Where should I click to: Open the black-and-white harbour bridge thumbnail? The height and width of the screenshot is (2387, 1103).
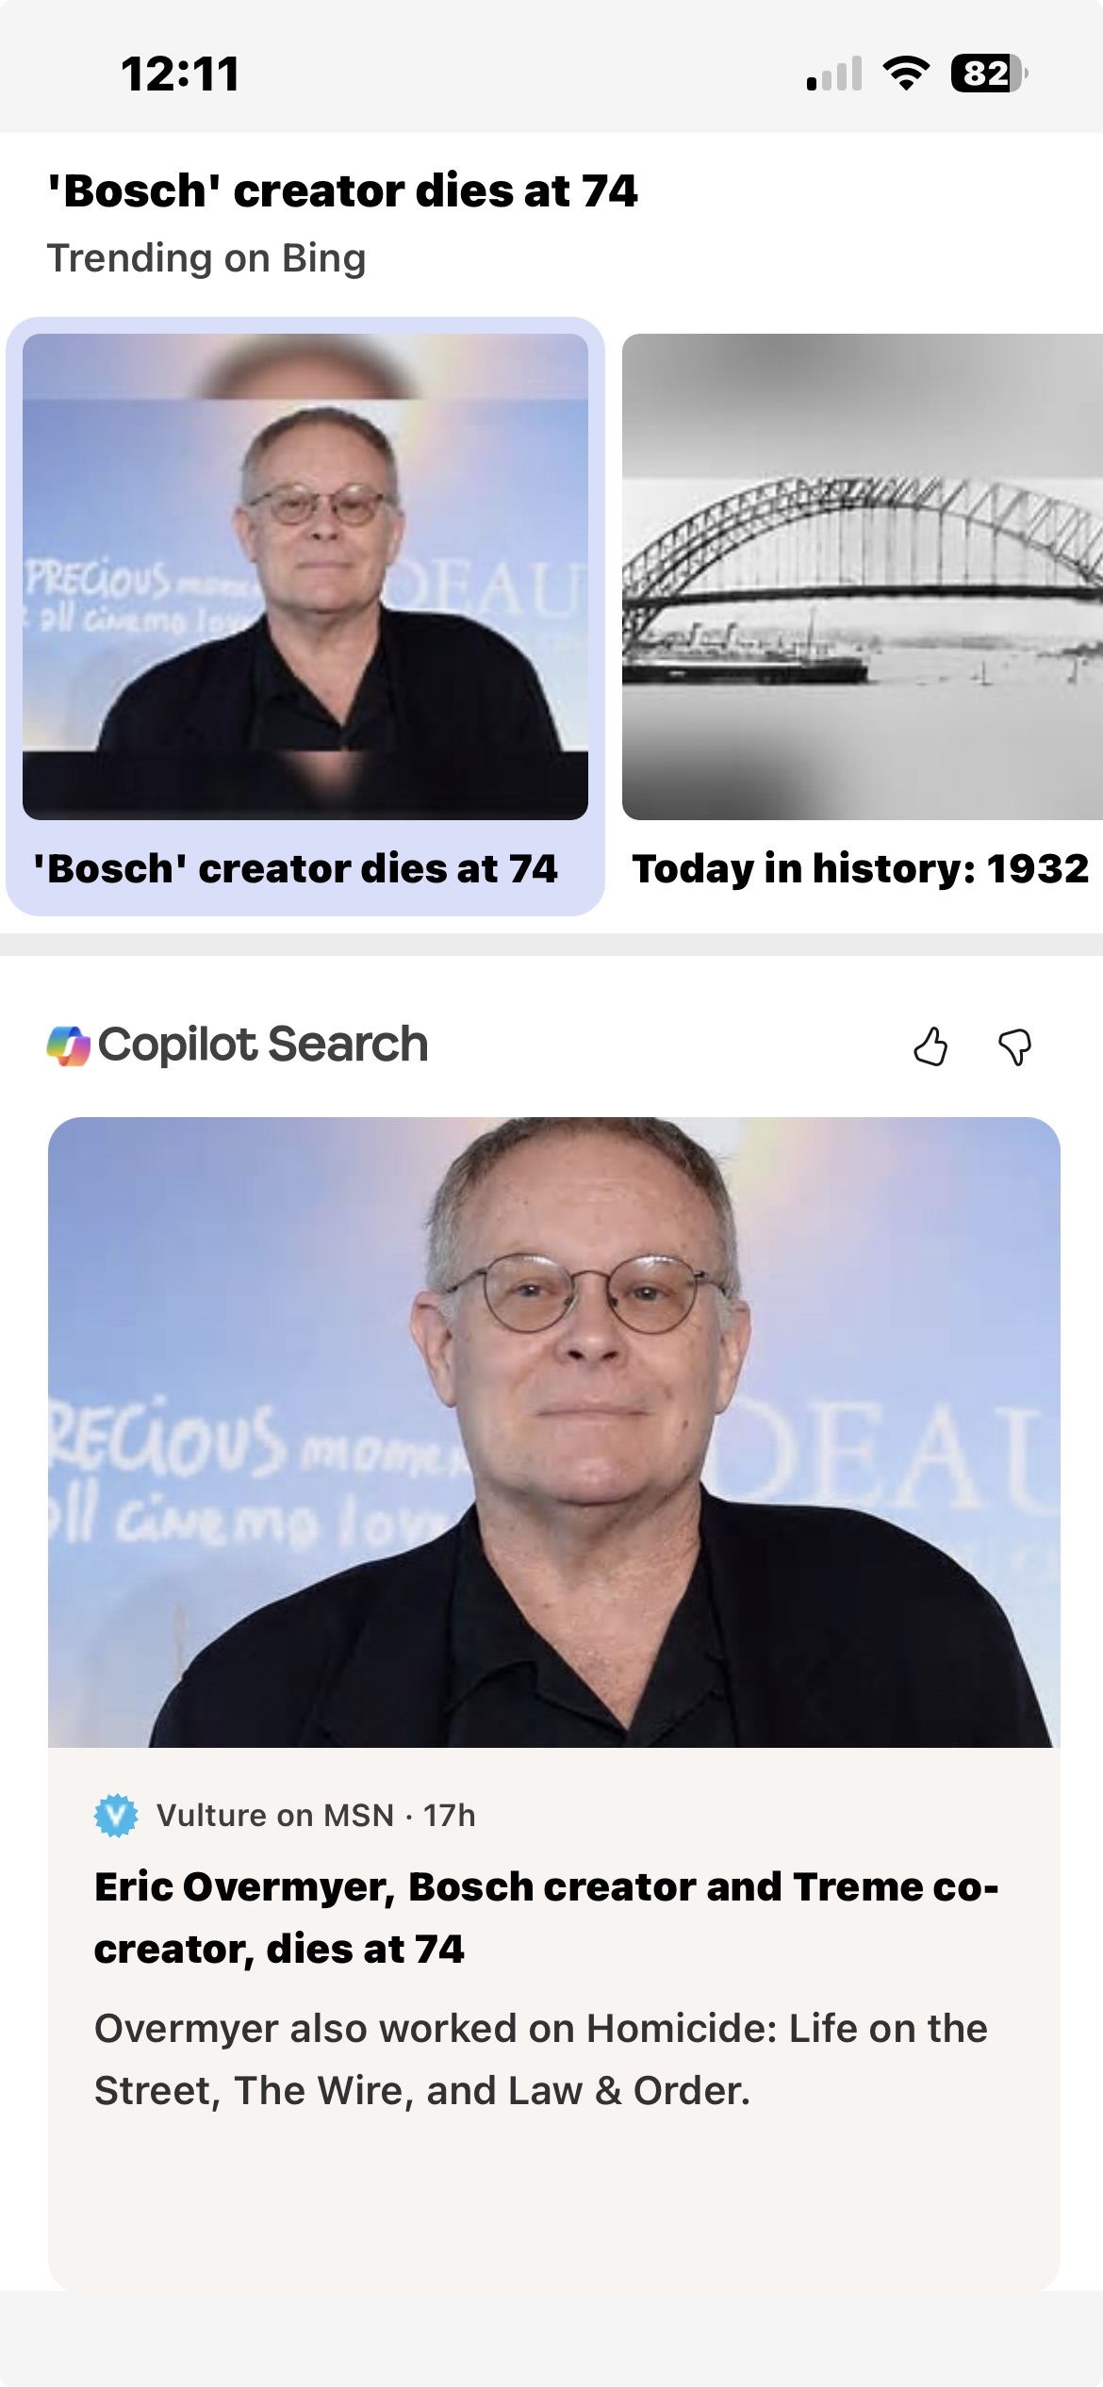click(862, 576)
